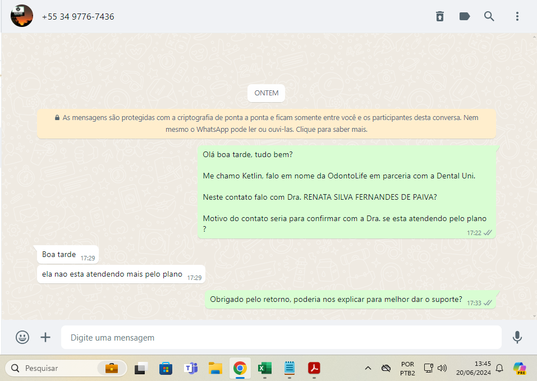This screenshot has width=537, height=381.
Task: Open File Explorer from taskbar
Action: 215,368
